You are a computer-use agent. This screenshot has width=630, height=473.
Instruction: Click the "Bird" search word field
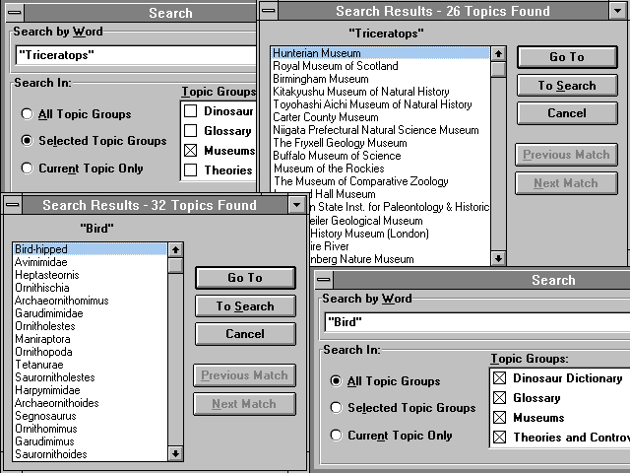click(477, 322)
